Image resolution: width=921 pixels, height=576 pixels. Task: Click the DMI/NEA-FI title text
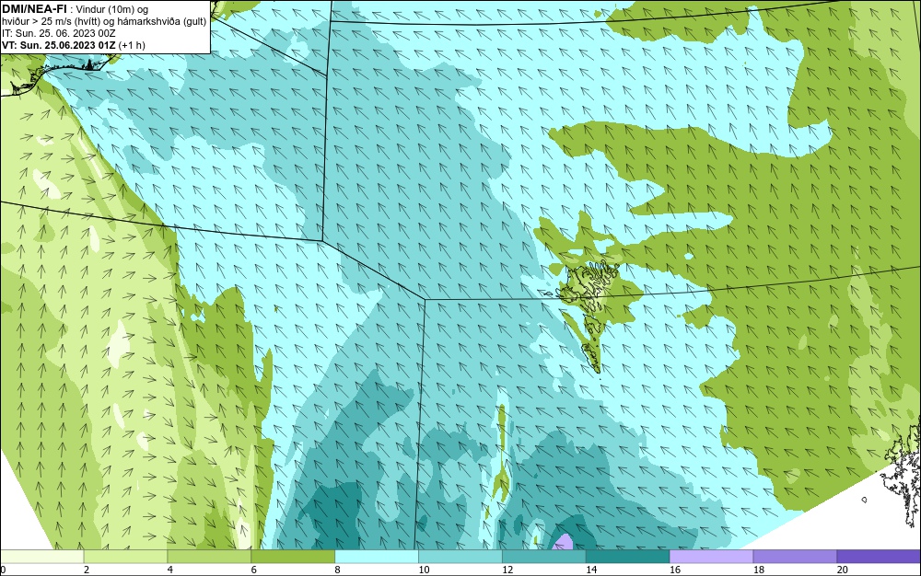point(34,9)
